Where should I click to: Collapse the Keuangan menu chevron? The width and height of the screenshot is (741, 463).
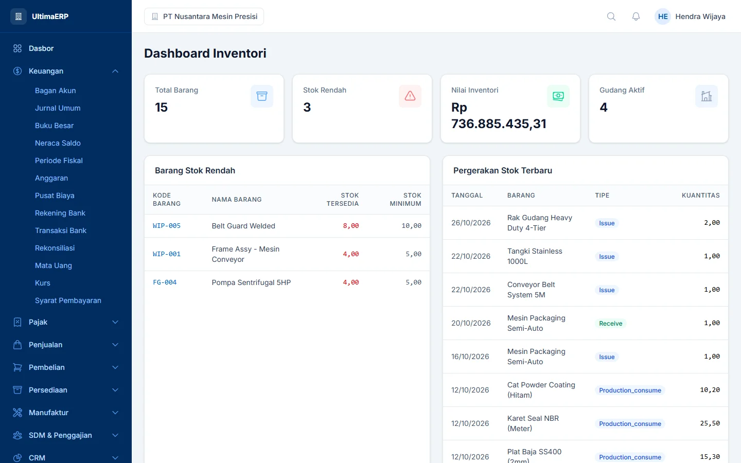tap(115, 71)
